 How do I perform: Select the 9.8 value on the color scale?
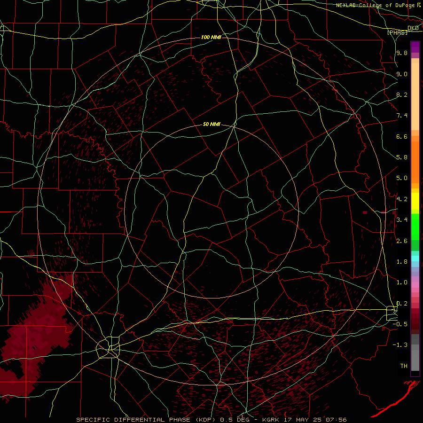coord(402,53)
